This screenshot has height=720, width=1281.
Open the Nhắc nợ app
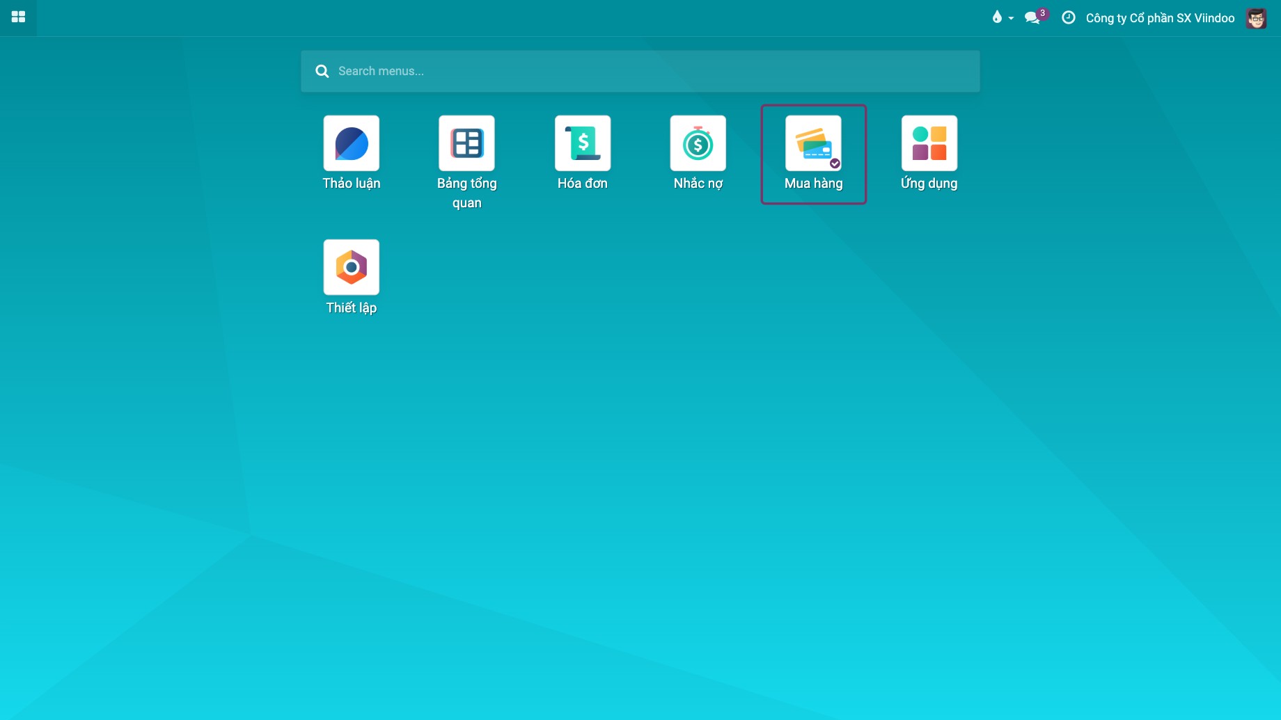698,143
